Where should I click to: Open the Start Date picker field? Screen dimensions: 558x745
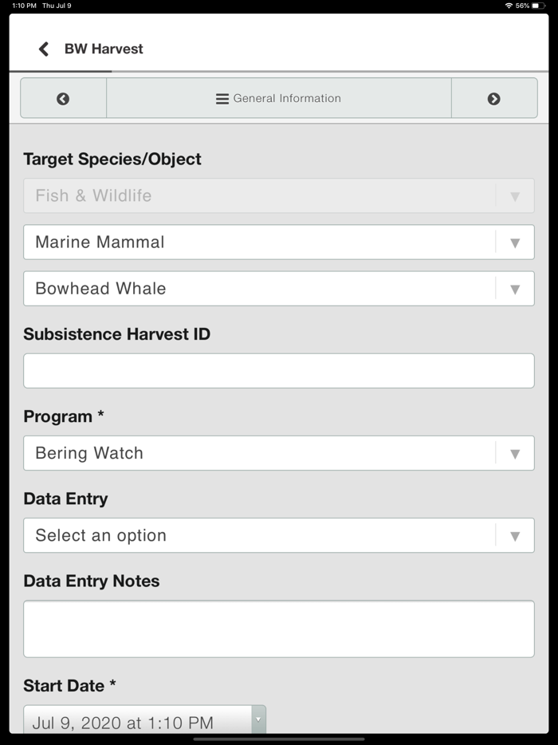(137, 722)
